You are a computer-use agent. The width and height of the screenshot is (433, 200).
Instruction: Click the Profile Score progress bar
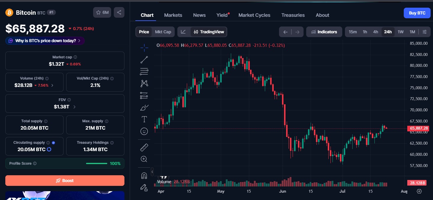pyautogui.click(x=97, y=163)
